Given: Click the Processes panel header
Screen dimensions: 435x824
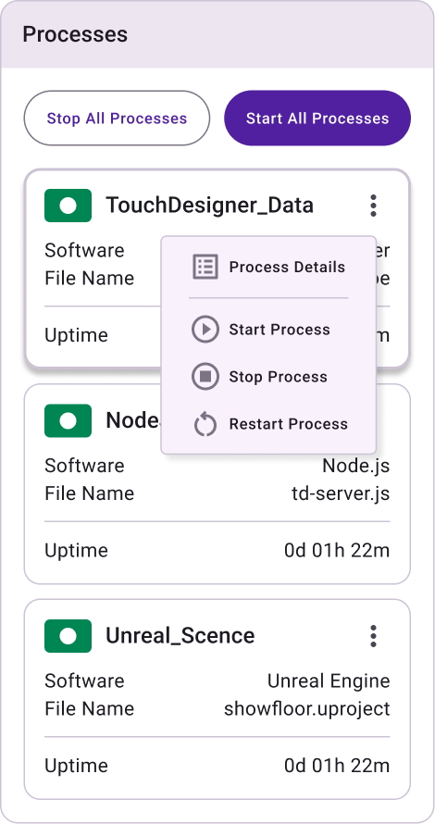Looking at the screenshot, I should point(217,34).
